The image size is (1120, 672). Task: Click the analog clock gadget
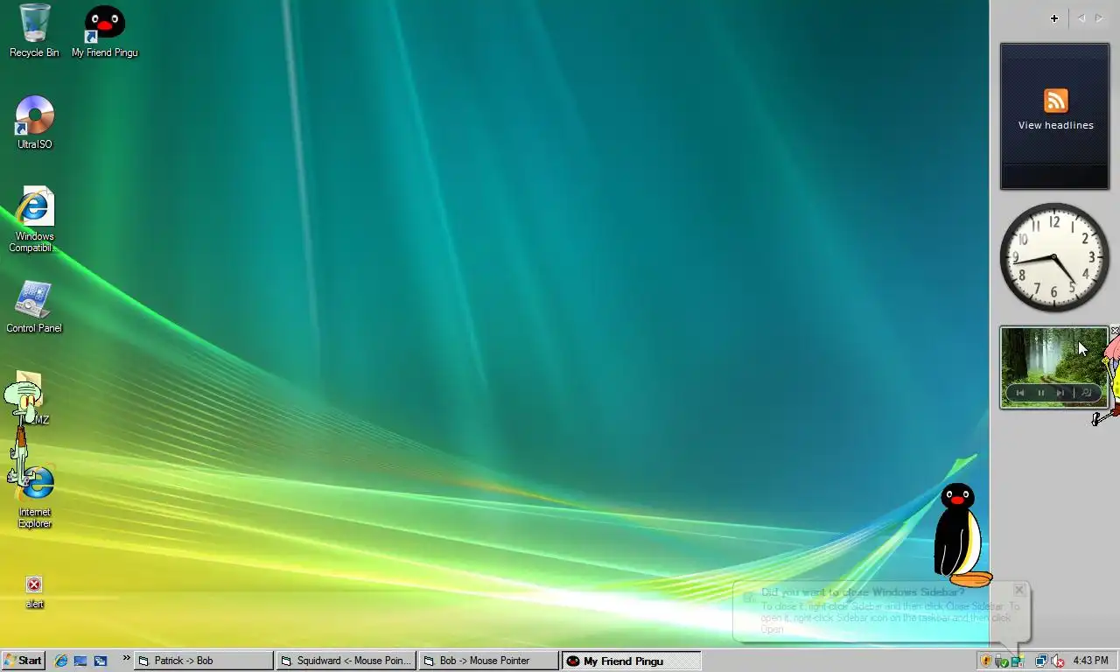tap(1054, 257)
